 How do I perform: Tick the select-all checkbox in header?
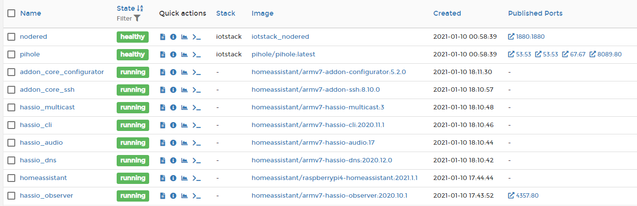11,13
